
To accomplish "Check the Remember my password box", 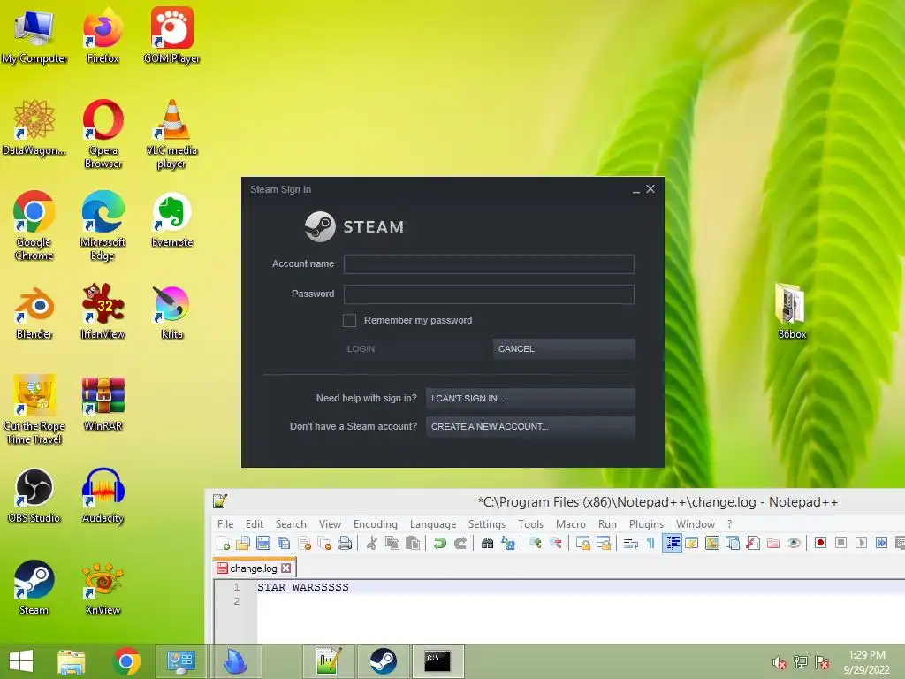I will click(349, 320).
